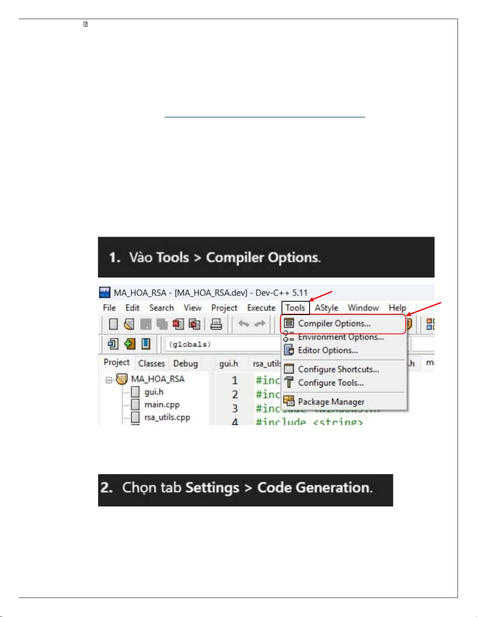Click the Print toolbar icon
Screen dimensions: 477x617
216,324
